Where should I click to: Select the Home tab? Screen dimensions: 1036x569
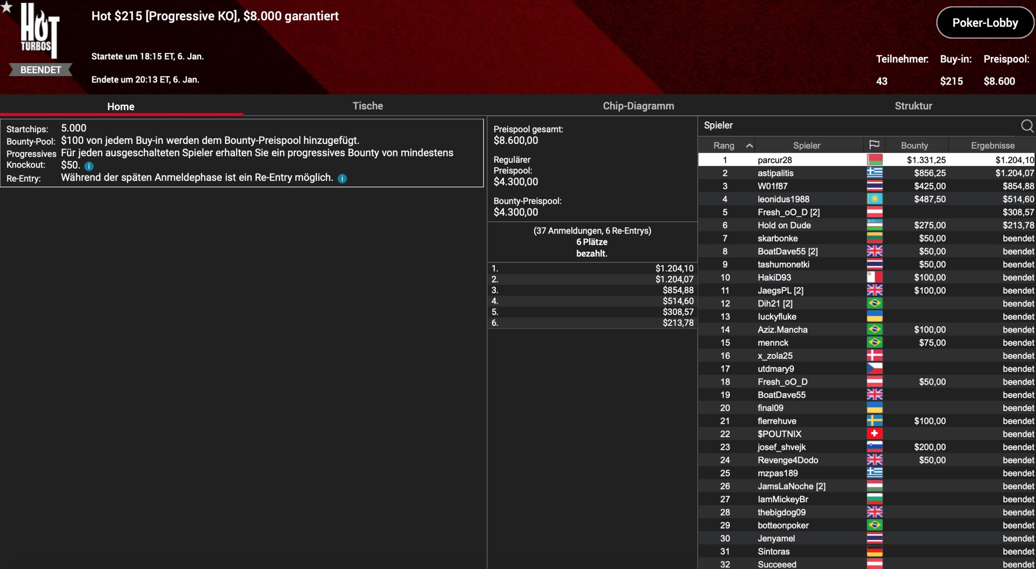point(121,106)
